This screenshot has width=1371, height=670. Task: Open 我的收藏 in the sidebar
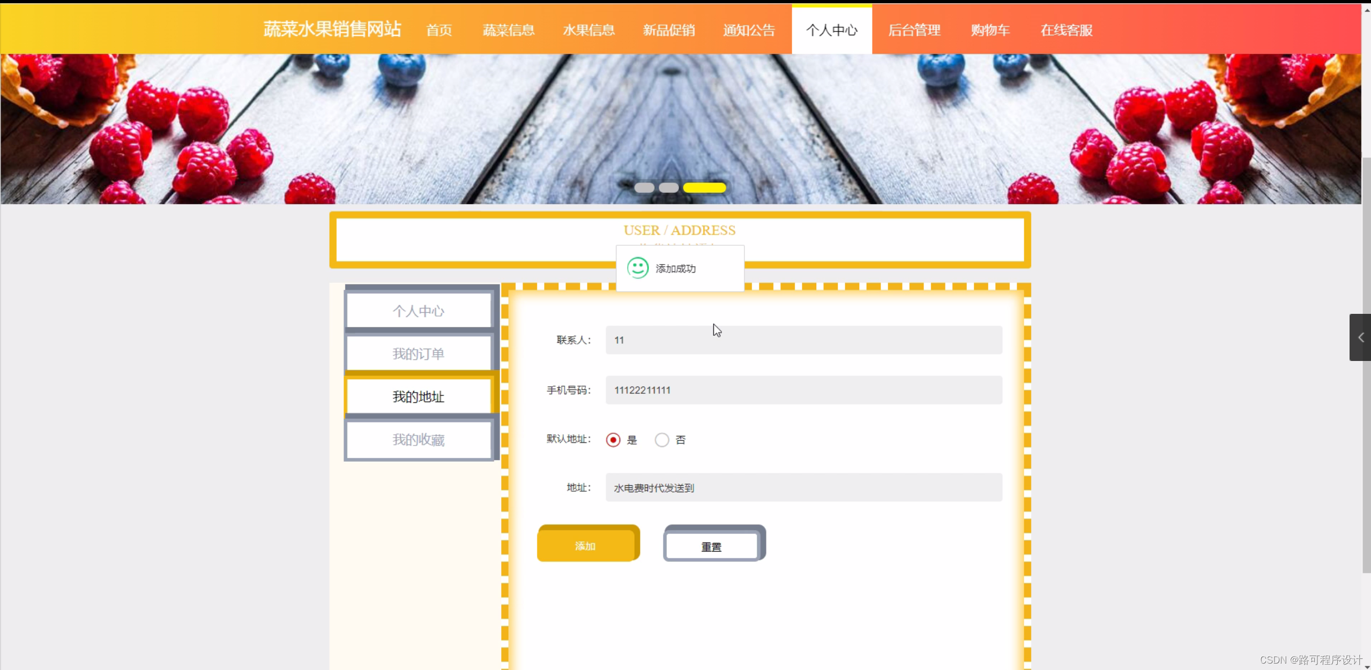418,440
